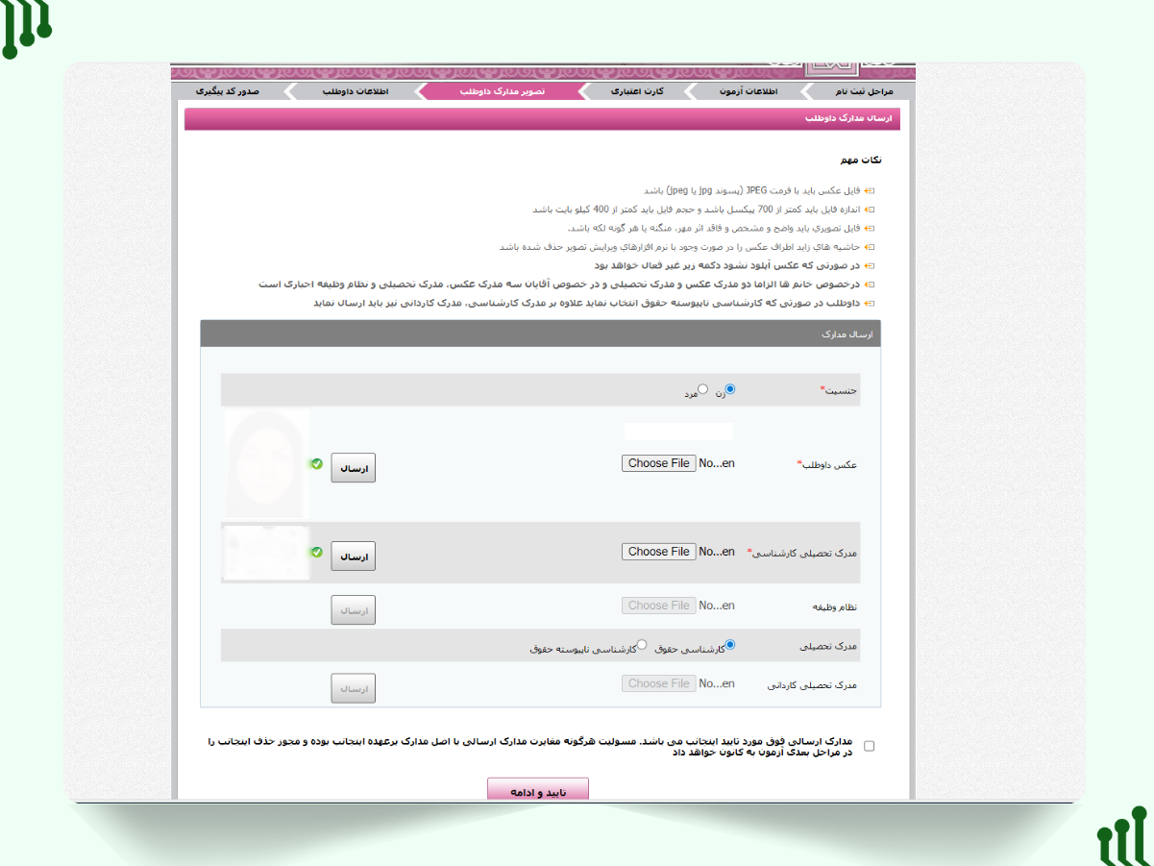Switch to the 'مراحل ثبت نام' tab

tap(860, 91)
